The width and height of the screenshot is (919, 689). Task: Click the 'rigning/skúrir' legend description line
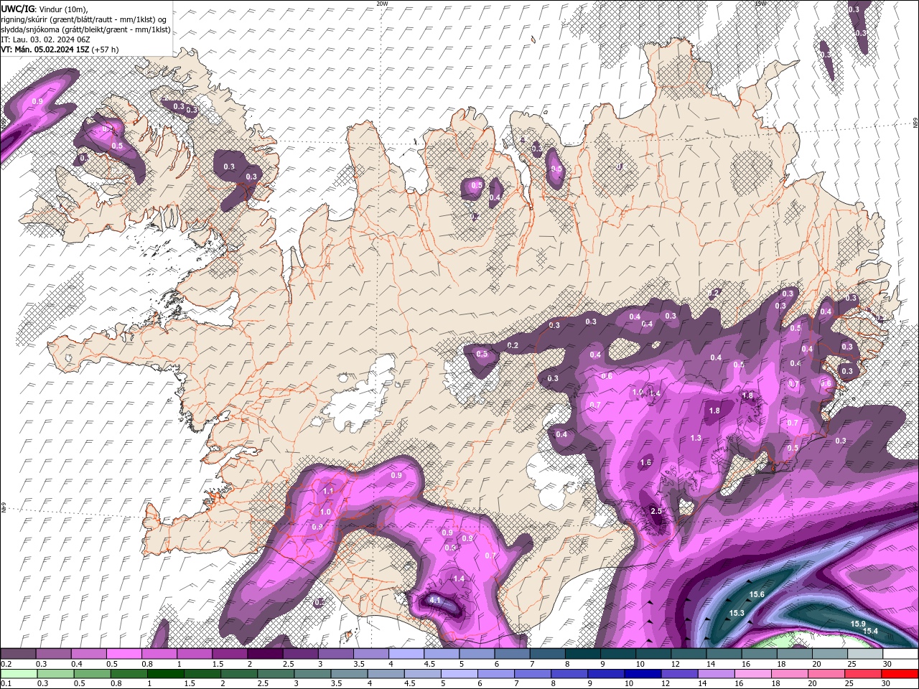tap(84, 19)
